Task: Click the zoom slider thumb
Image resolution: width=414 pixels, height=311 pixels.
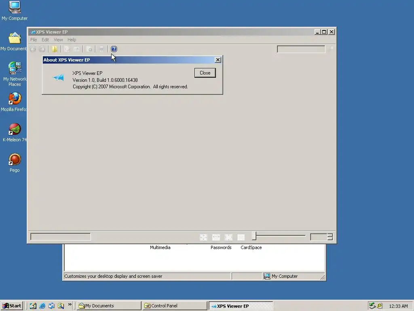Action: tap(254, 236)
